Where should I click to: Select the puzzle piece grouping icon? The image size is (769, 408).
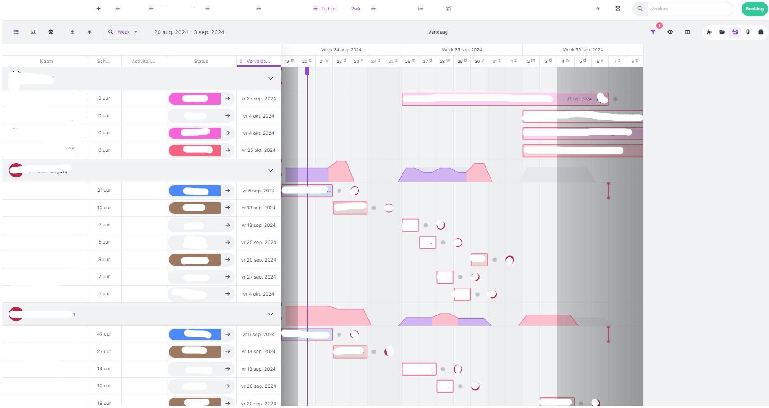point(709,32)
